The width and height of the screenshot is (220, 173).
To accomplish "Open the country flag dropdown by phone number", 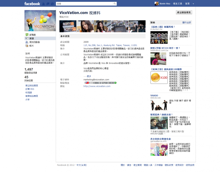I will (x=88, y=83).
